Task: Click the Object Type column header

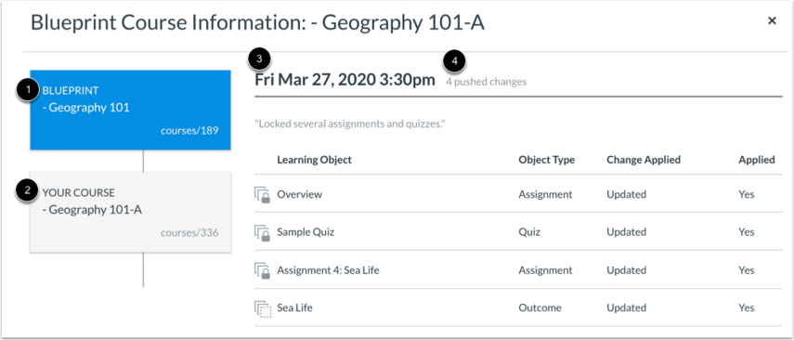Action: 546,160
